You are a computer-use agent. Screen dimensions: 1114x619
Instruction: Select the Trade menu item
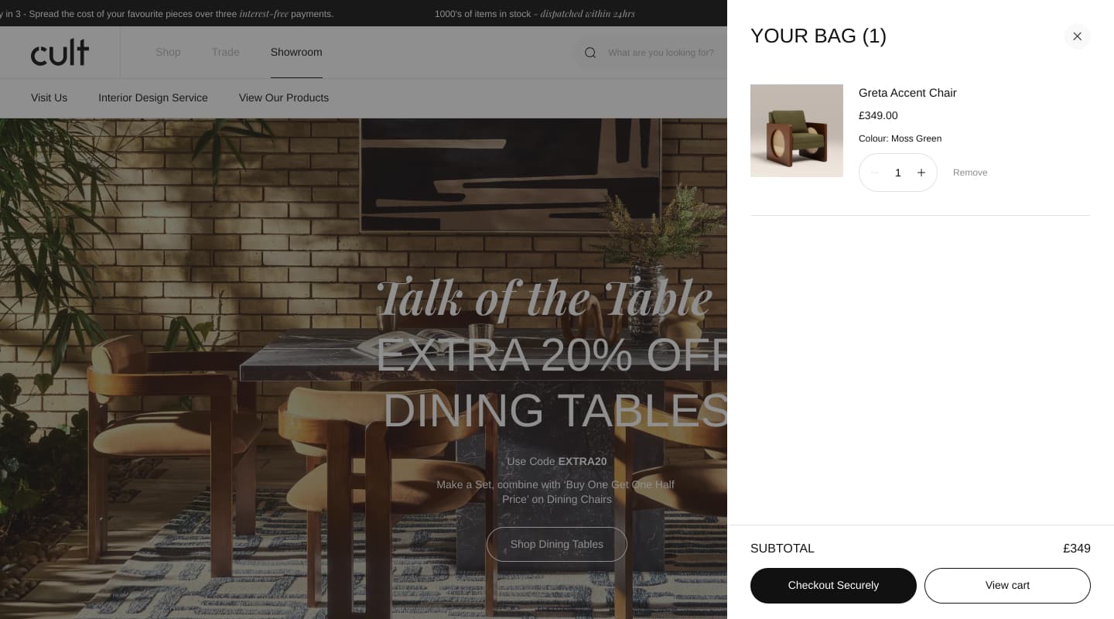click(225, 52)
